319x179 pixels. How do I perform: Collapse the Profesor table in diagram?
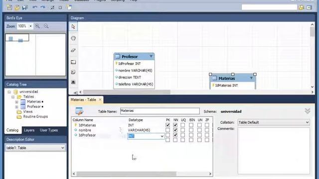point(151,56)
